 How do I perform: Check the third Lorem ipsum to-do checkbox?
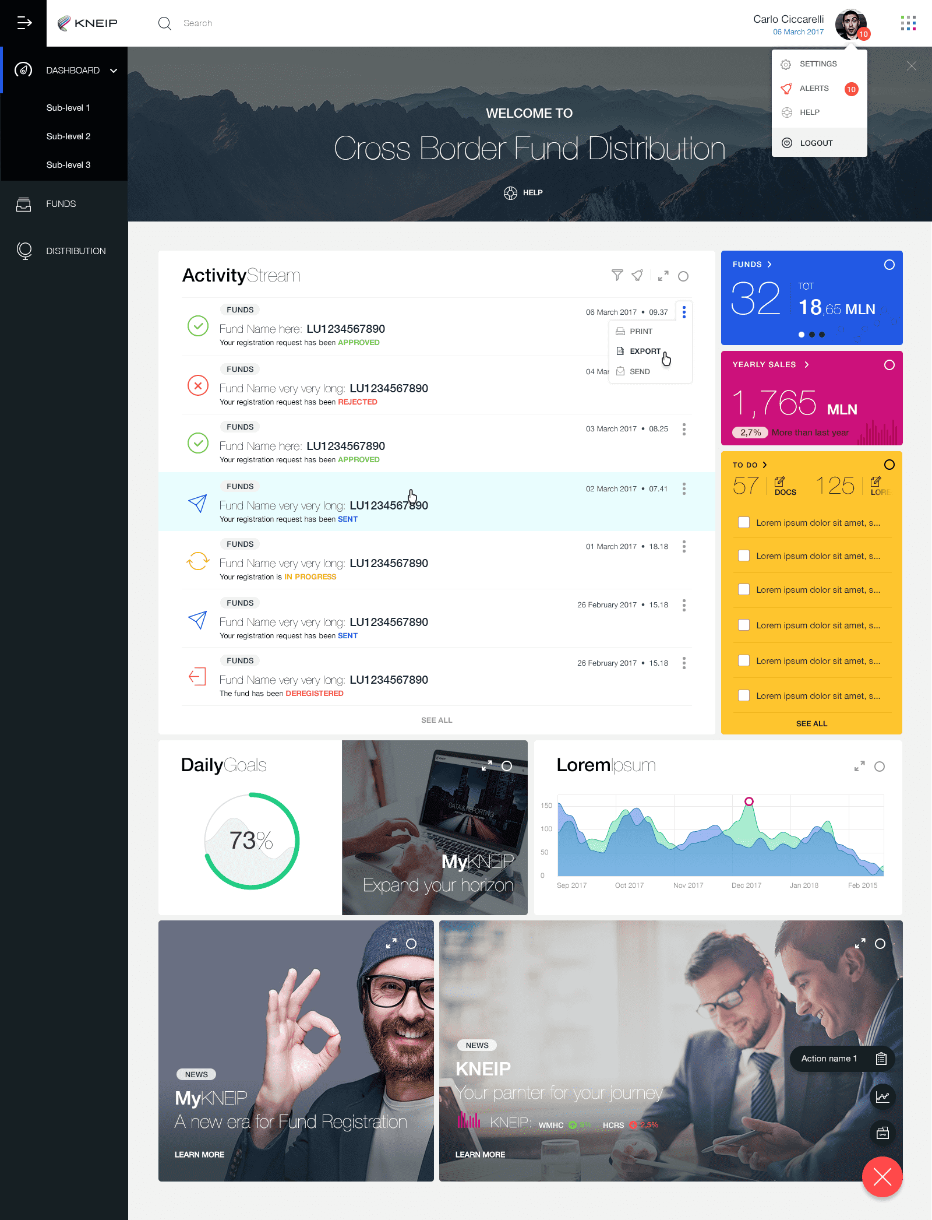(744, 589)
